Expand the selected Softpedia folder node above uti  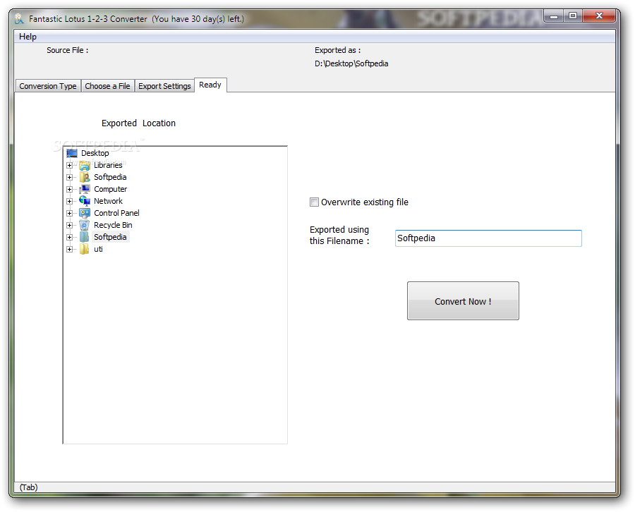click(70, 237)
